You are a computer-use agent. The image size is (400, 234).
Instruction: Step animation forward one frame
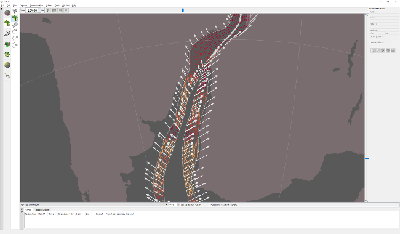[x=66, y=10]
